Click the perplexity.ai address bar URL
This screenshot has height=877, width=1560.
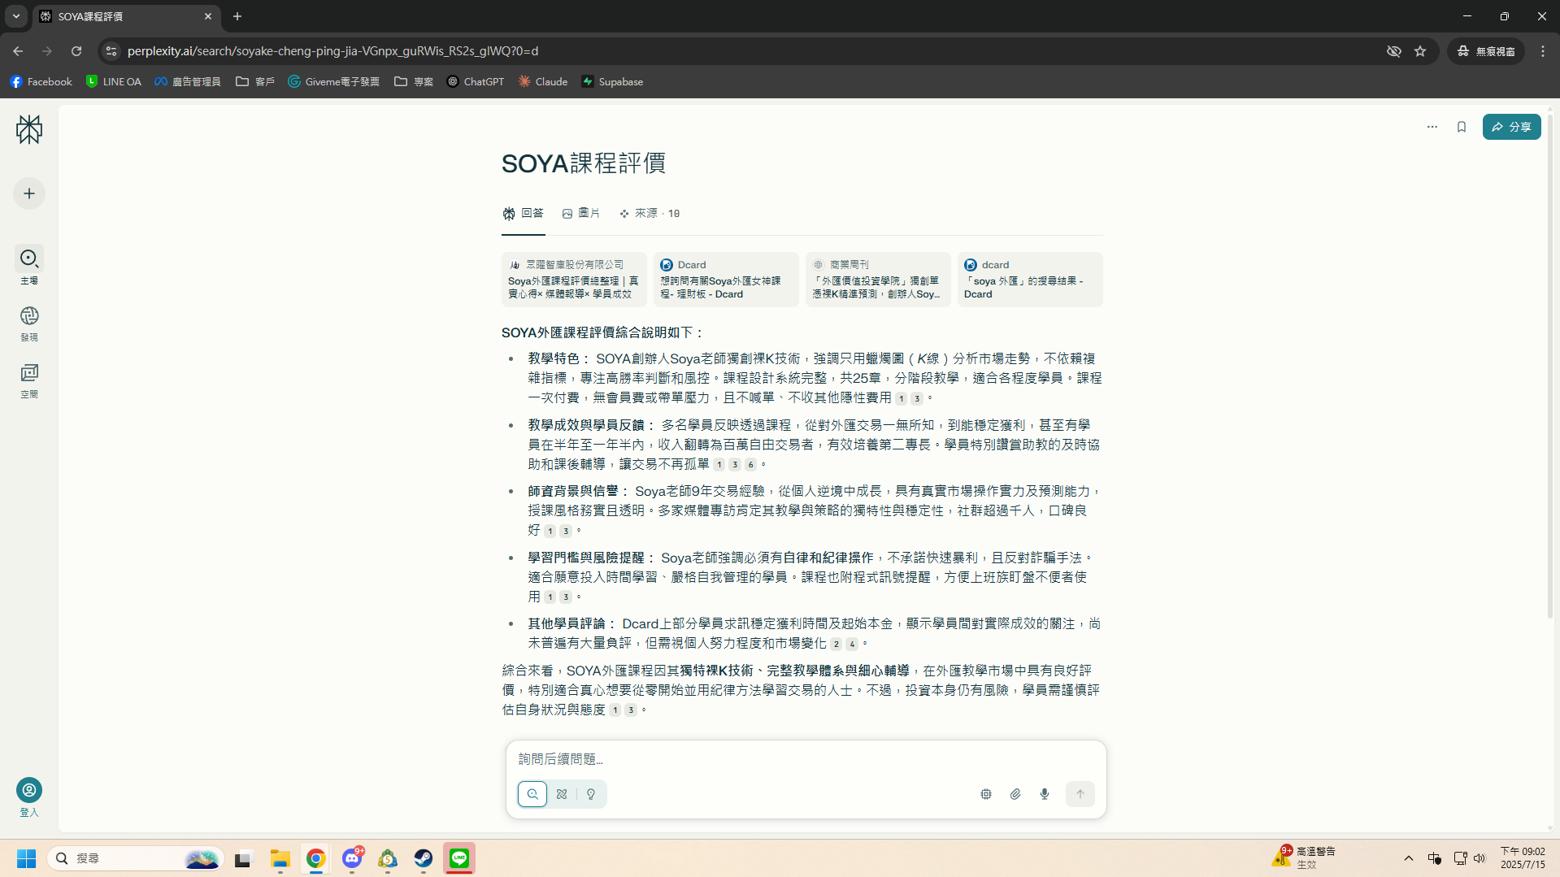click(332, 51)
